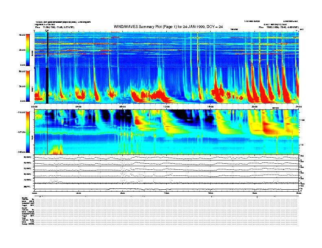Click the 10 tick right of the TNR panel
Screen dimensions: 322x248
pos(302,145)
